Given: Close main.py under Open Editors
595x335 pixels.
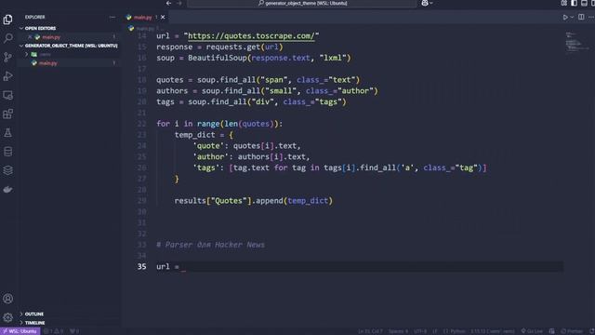Looking at the screenshot, I should click(x=30, y=37).
